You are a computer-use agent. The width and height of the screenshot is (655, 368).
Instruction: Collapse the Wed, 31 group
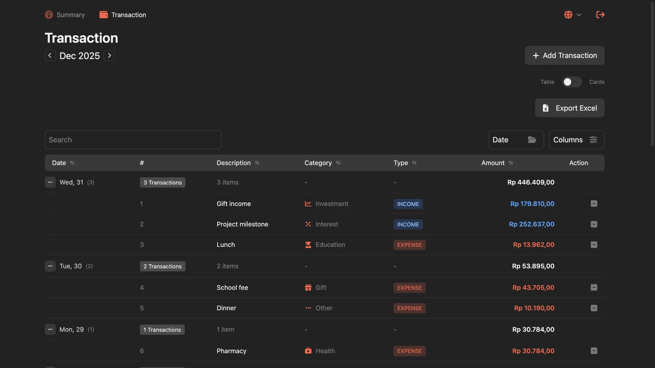tap(50, 182)
